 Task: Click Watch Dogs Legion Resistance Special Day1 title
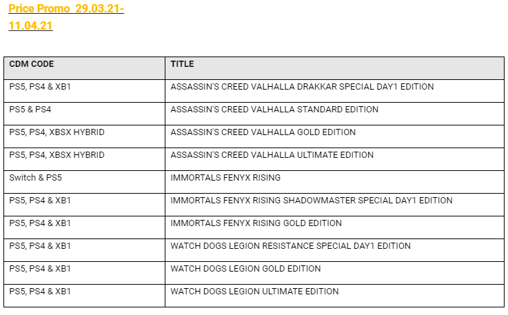pos(290,246)
